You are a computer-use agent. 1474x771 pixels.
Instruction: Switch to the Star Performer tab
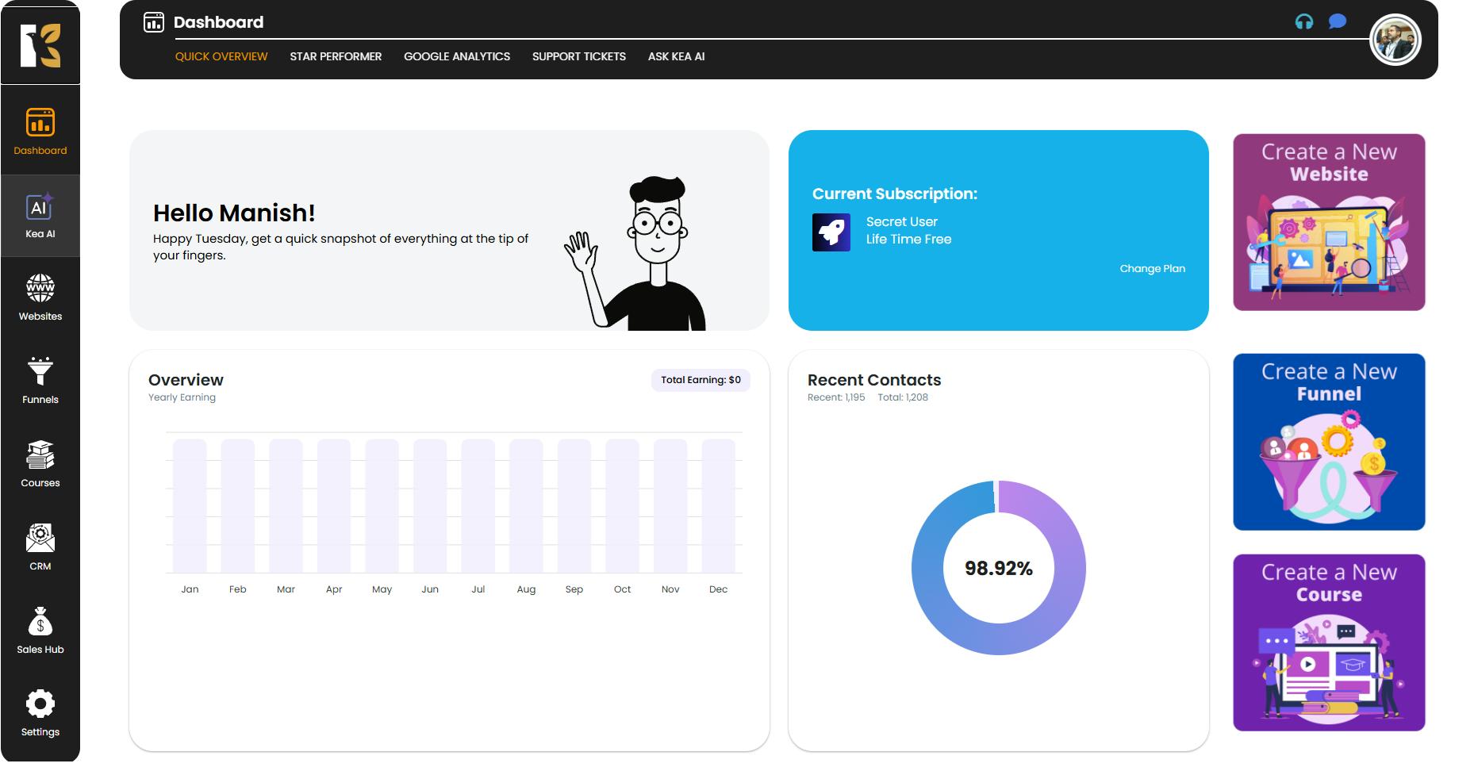coord(336,56)
